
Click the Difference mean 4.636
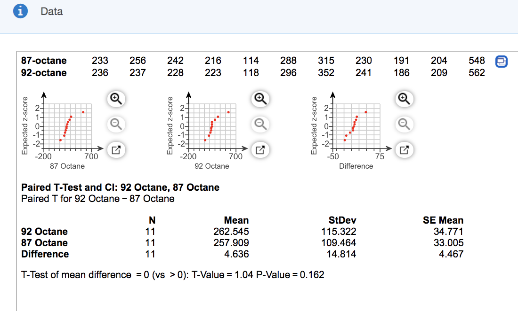(x=236, y=254)
